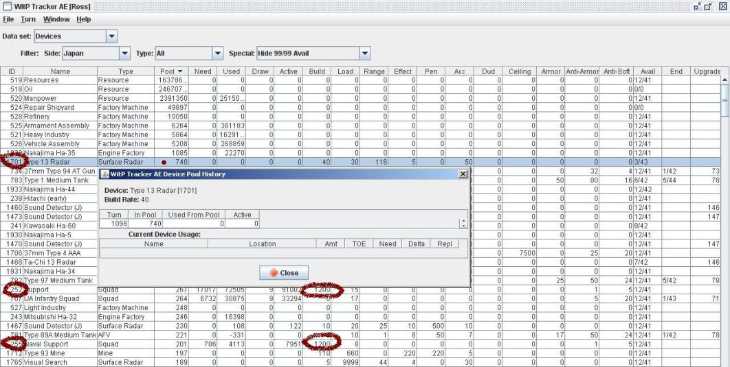Sort by the Pool column header
The image size is (730, 367).
pos(171,71)
